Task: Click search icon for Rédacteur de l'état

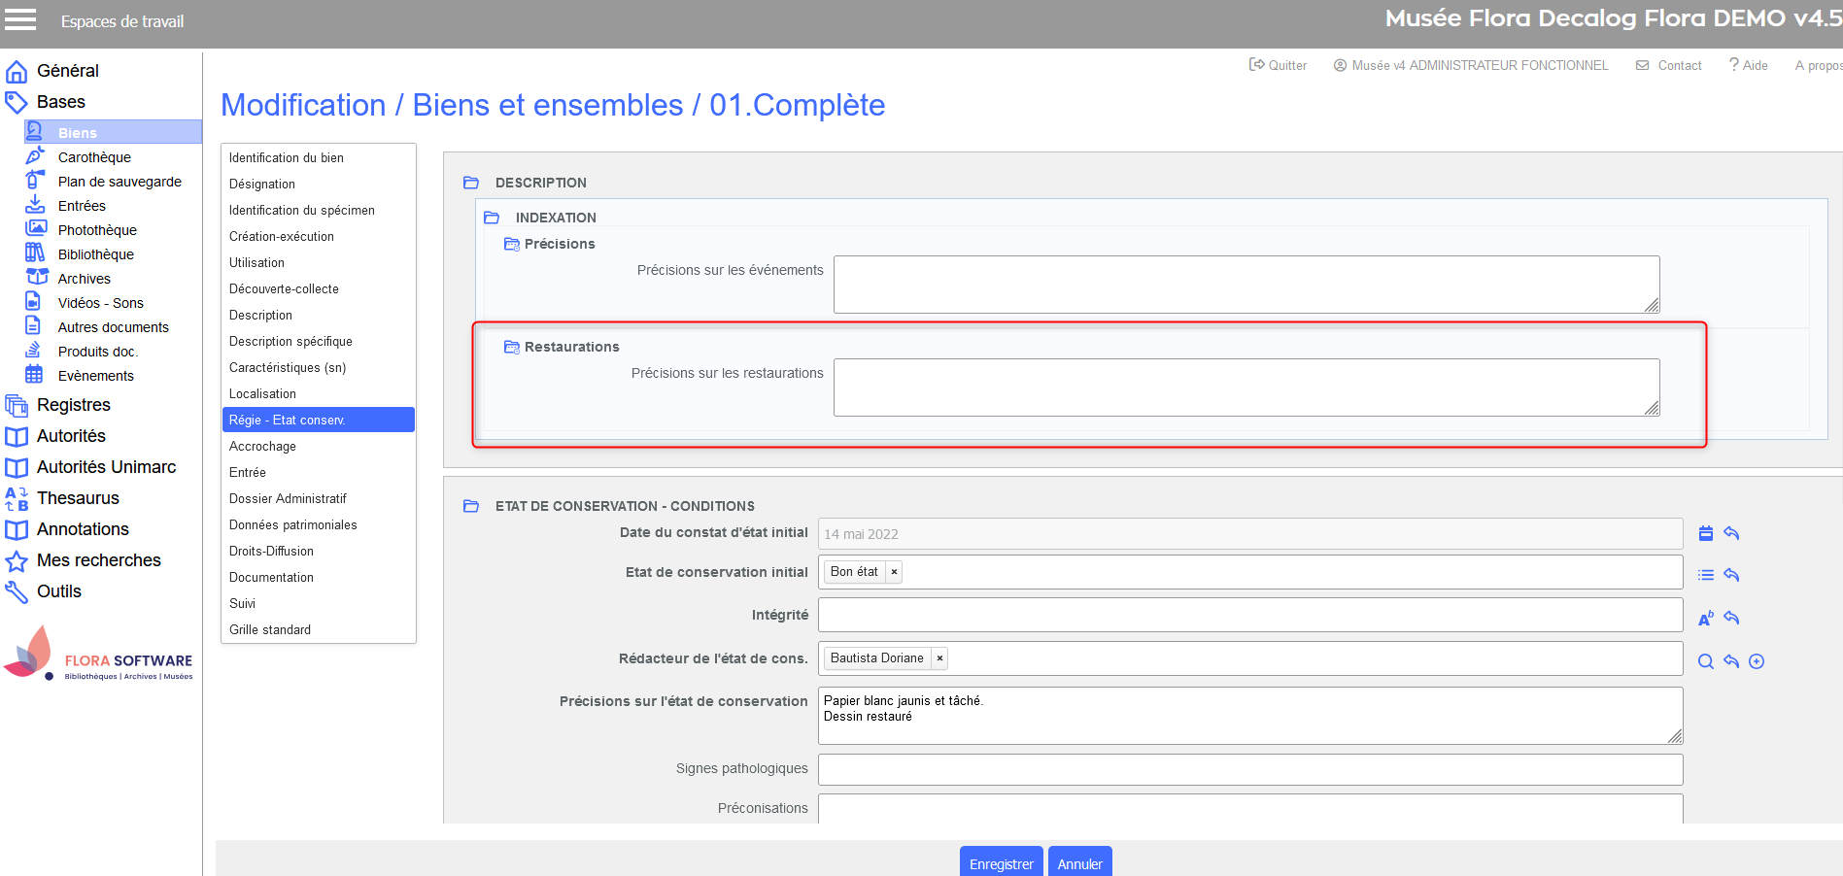Action: point(1705,661)
